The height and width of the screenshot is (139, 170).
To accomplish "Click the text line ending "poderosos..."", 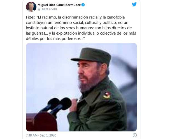I will pos(55,39).
